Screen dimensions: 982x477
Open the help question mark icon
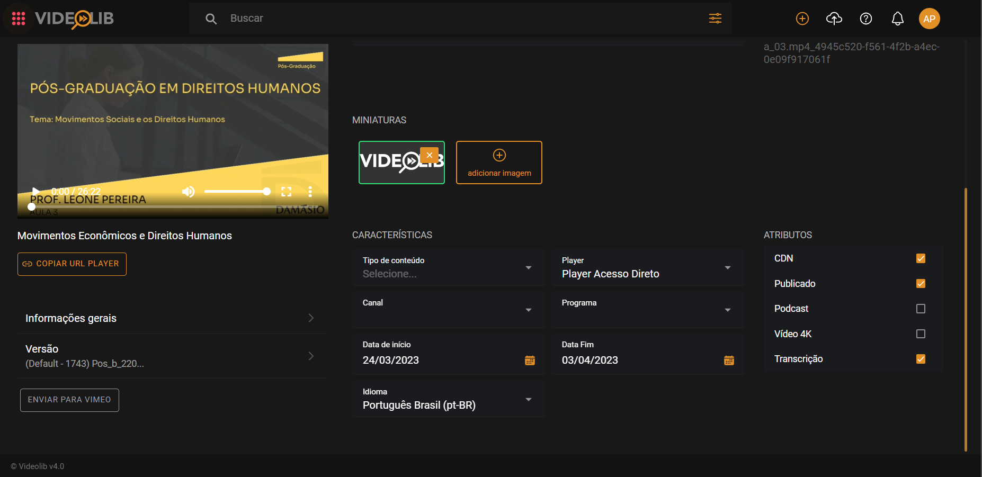pos(866,19)
